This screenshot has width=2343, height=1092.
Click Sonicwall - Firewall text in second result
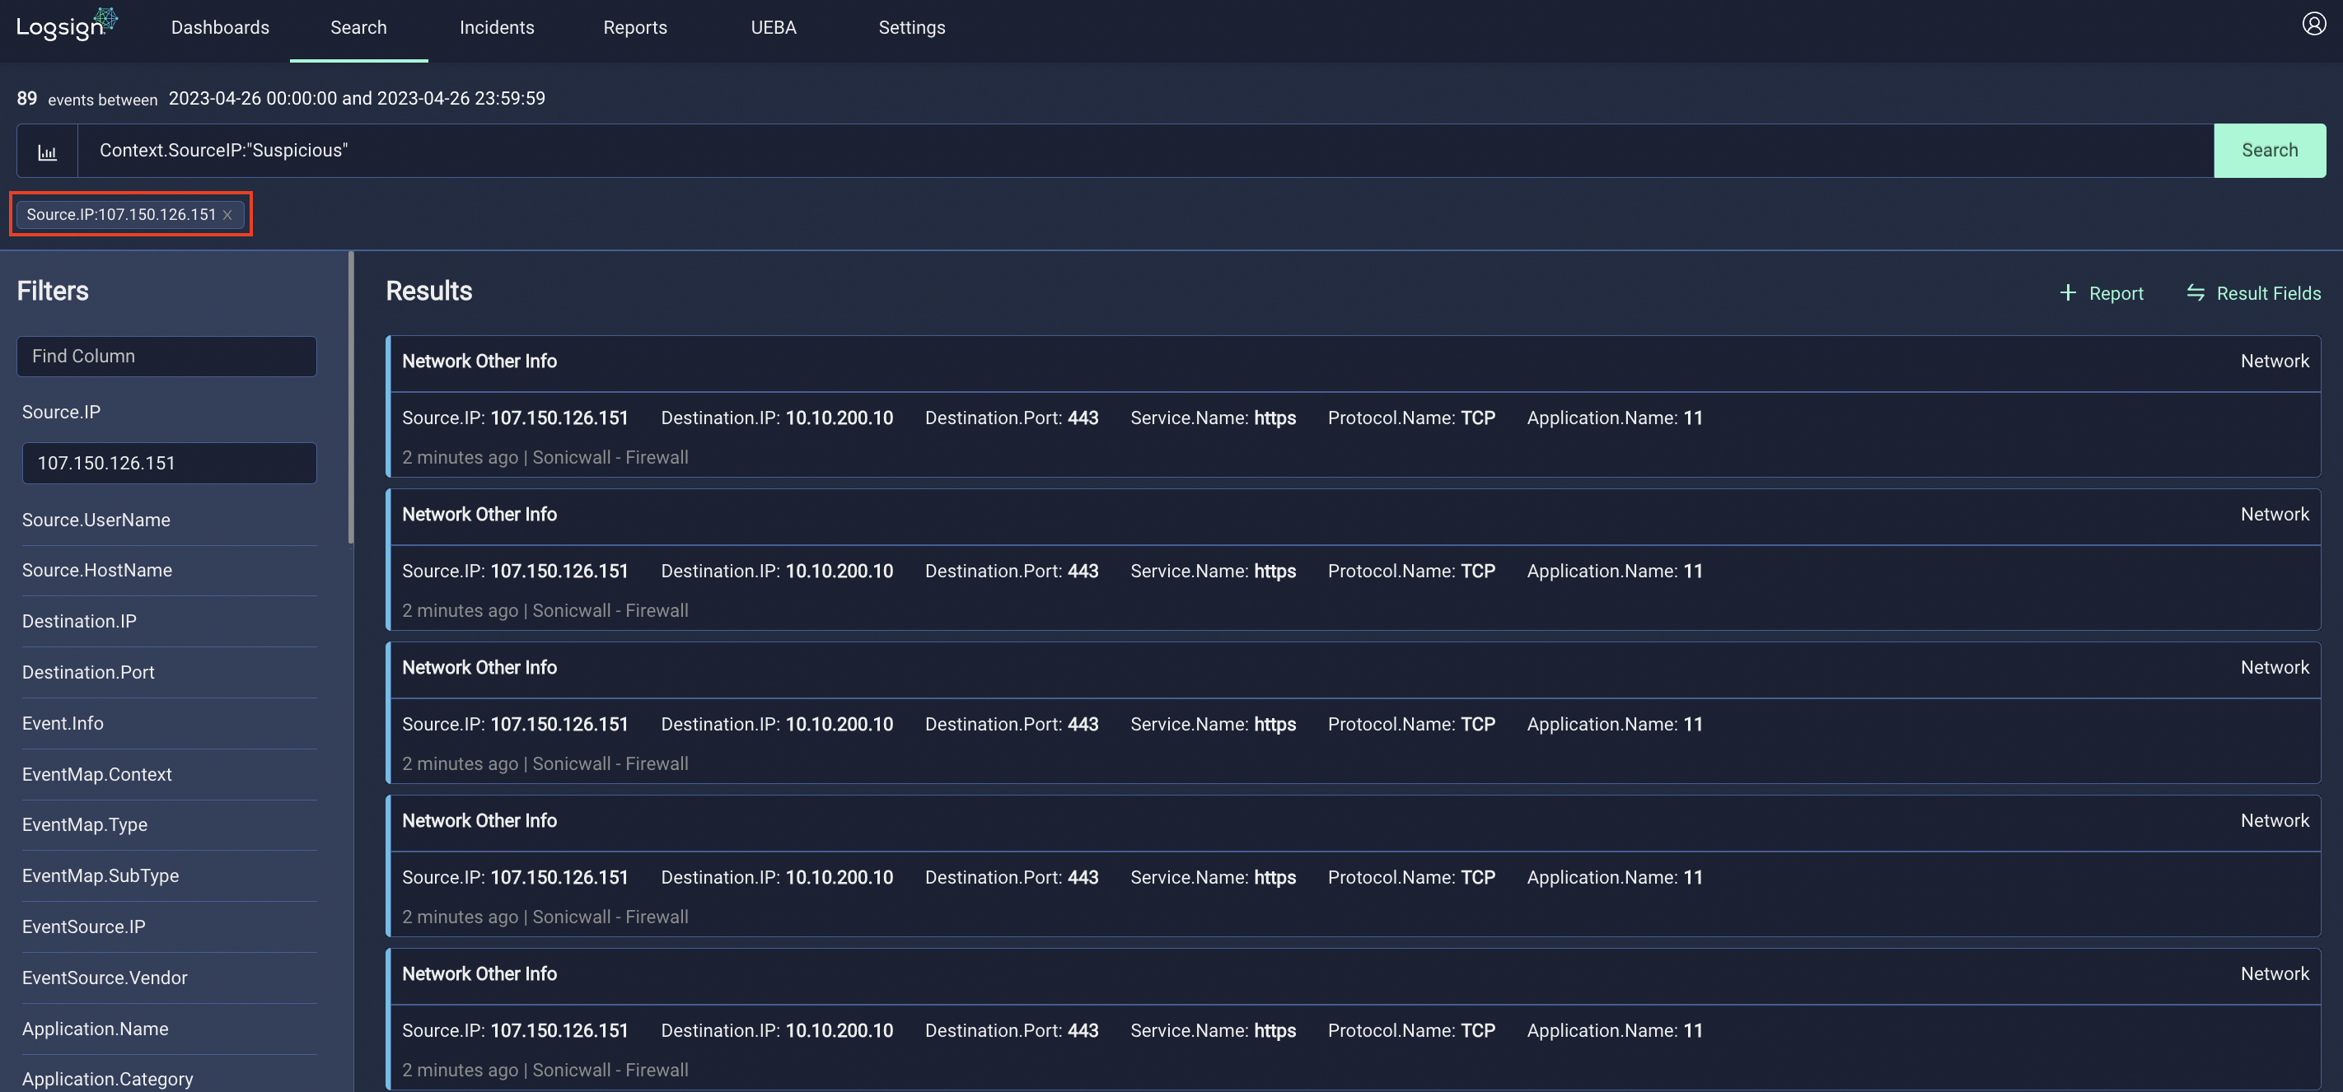click(x=610, y=611)
